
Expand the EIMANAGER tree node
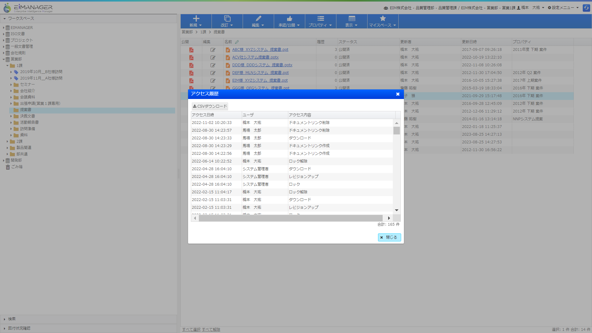tap(3, 28)
